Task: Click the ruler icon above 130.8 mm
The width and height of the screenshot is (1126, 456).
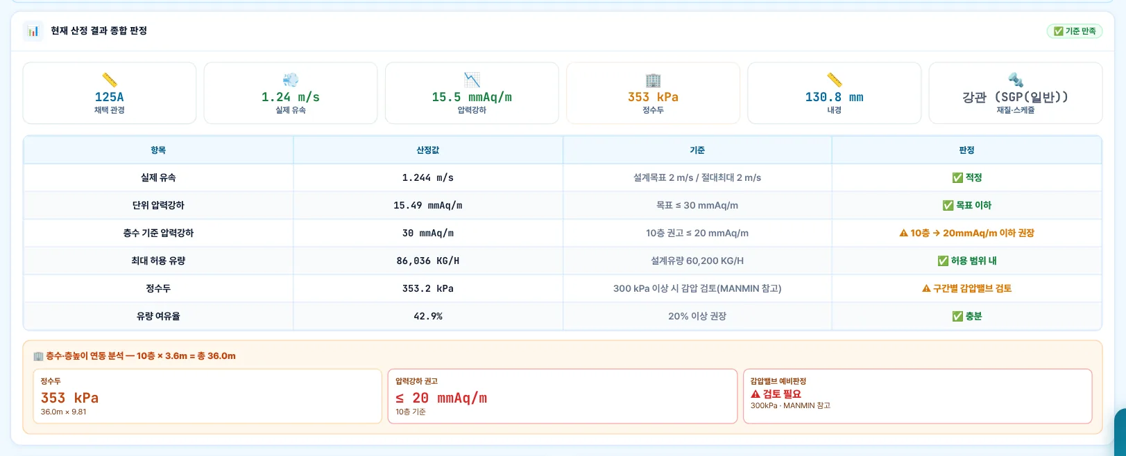Action: [x=834, y=80]
